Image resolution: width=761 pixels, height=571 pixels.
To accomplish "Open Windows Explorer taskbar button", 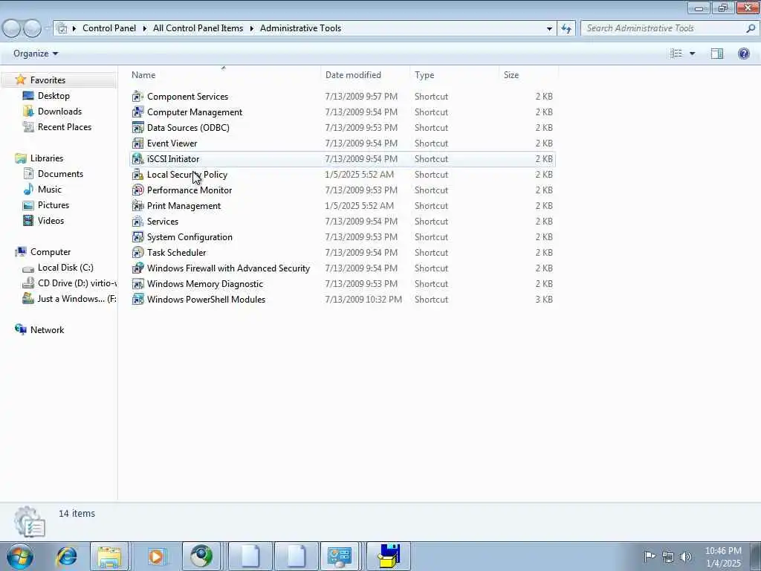I will (109, 556).
